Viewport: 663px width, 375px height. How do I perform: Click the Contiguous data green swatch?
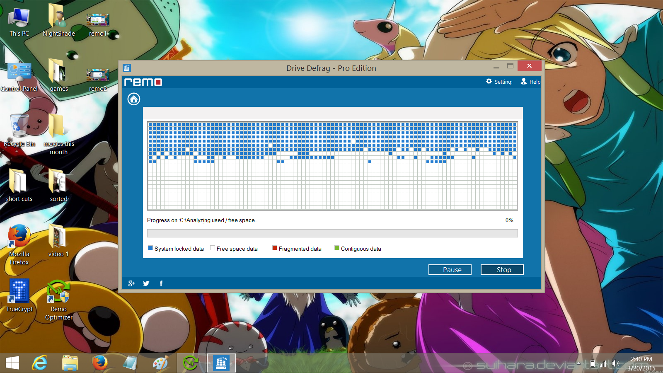click(337, 248)
